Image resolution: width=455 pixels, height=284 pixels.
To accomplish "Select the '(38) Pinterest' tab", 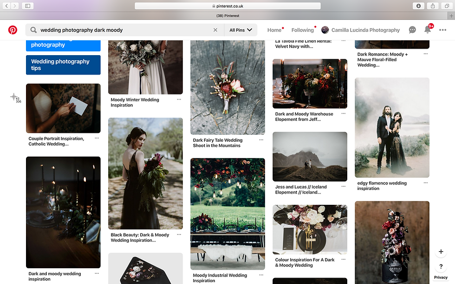I will click(x=228, y=16).
